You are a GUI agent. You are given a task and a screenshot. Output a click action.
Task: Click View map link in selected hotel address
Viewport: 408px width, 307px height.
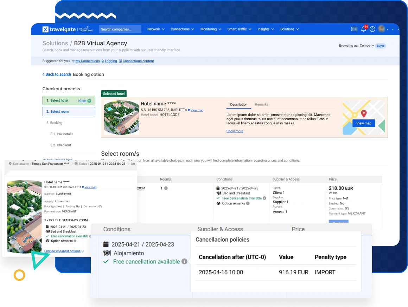[x=197, y=110]
